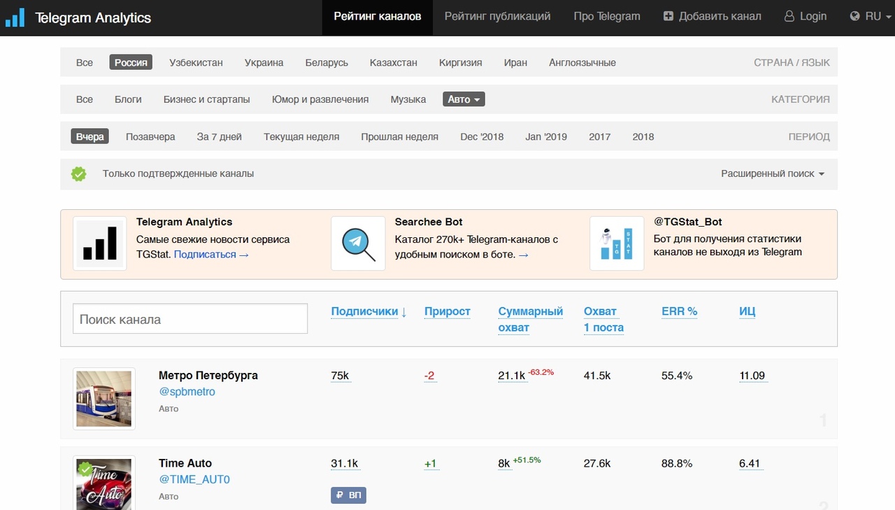Expand the Авто category dropdown

pyautogui.click(x=464, y=99)
